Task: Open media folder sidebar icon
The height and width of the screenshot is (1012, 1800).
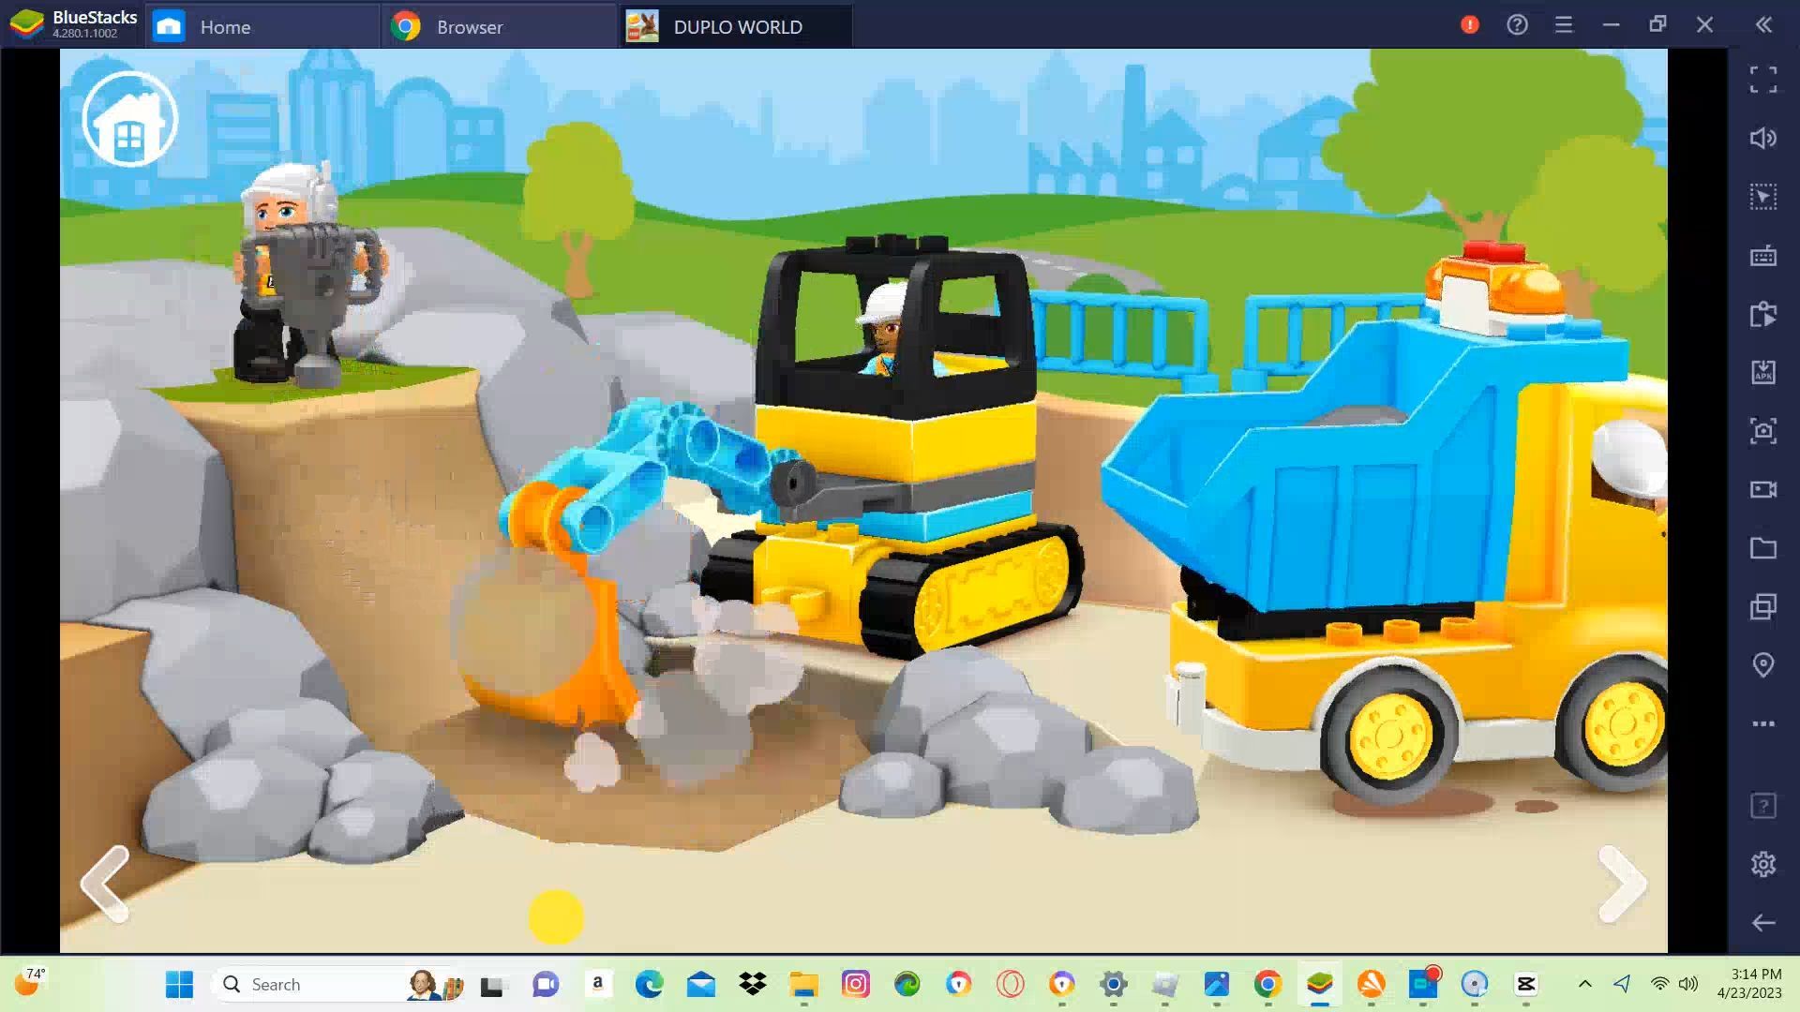Action: tap(1762, 548)
